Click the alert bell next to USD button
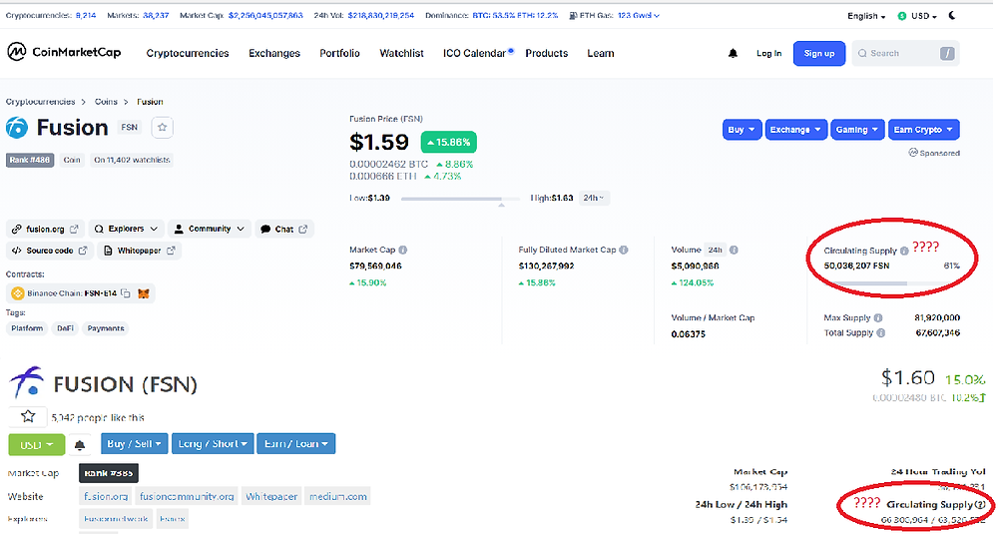The width and height of the screenshot is (998, 534). tap(80, 444)
